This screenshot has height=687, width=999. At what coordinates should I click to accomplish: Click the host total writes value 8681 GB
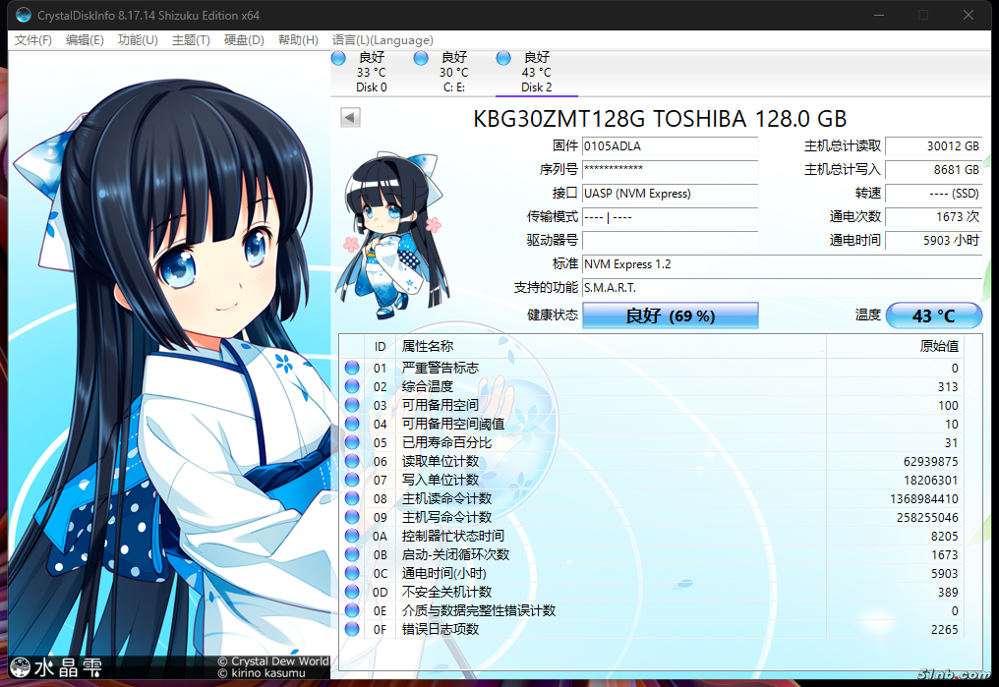click(x=933, y=169)
